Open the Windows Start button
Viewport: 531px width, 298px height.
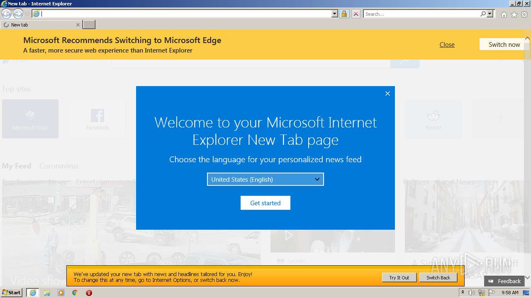point(12,293)
